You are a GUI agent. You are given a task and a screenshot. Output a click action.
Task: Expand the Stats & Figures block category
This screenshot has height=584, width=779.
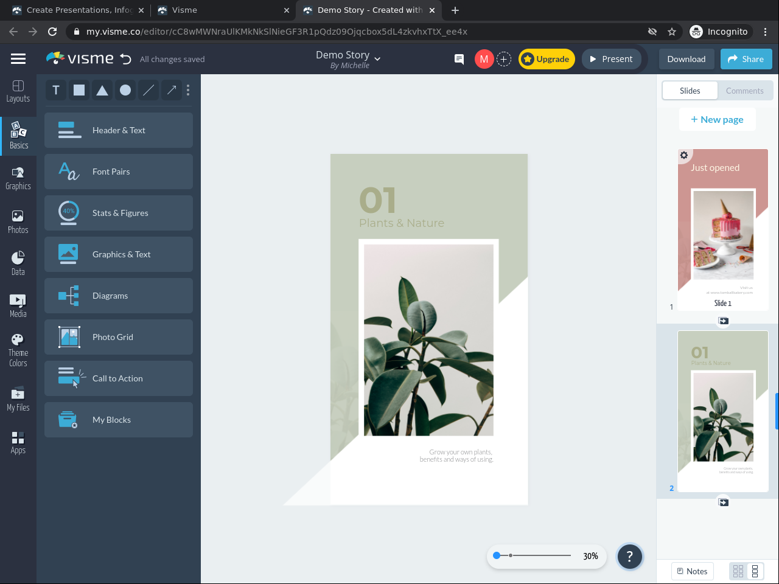coord(119,213)
